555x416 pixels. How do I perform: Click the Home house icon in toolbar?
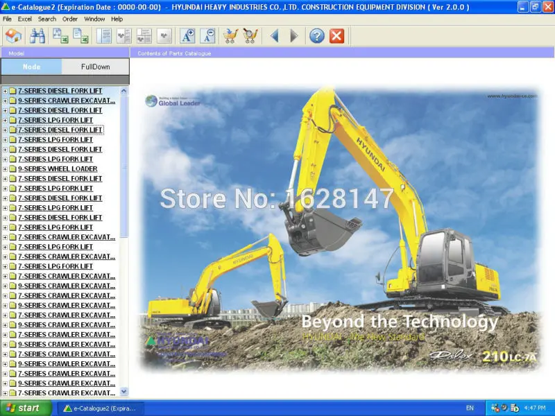(14, 36)
